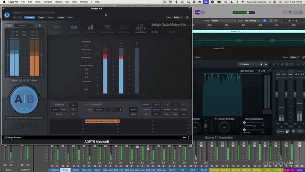
Task: Open the Apple menu
Action: pos(4,2)
